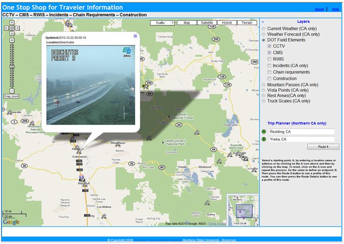Select Rest Areas (CA only) layer

(264, 96)
